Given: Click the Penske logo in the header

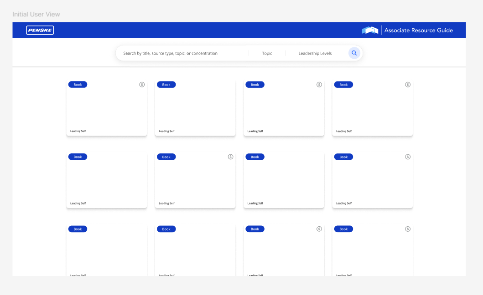Looking at the screenshot, I should (x=40, y=30).
